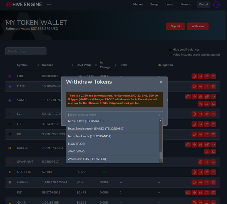227x204 pixels.
Task: Go to the Swap page
Action: click(154, 4)
